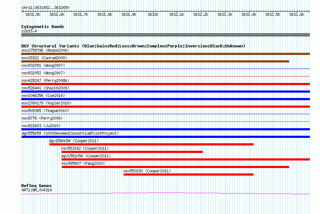Screen dimensions: 320x214
Task: Open the esv28322 (Conrad2009) label
Action: coord(44,58)
